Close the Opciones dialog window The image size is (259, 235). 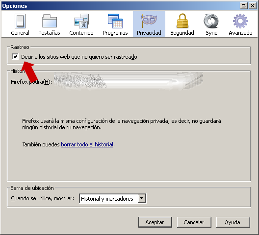pos(253,6)
